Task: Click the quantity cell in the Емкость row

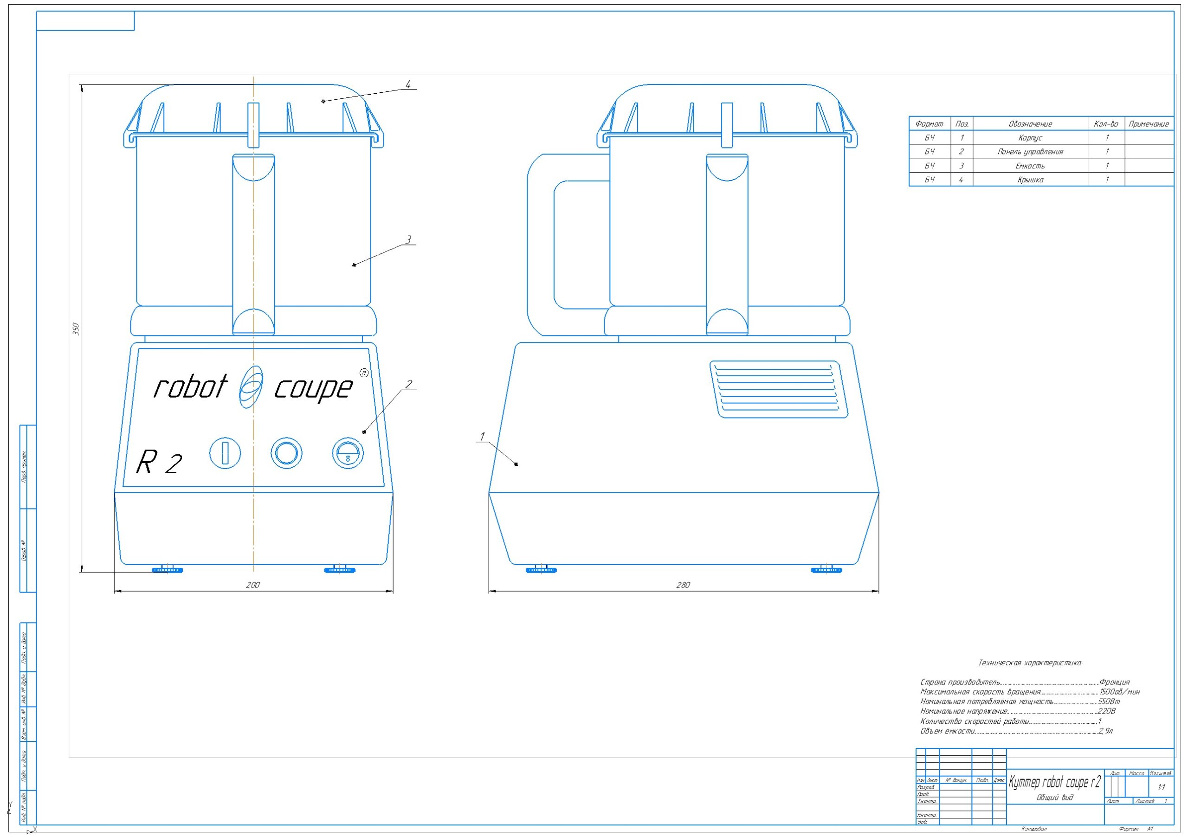Action: [x=1107, y=166]
